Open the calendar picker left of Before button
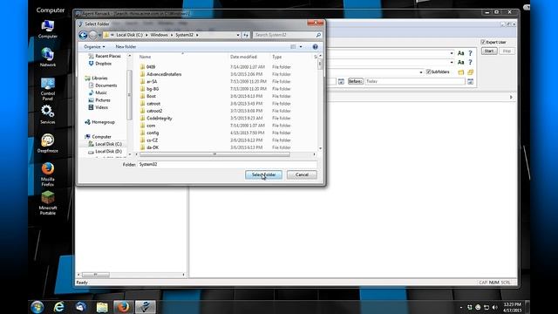Screen dimensions: 558x314 [x=341, y=81]
